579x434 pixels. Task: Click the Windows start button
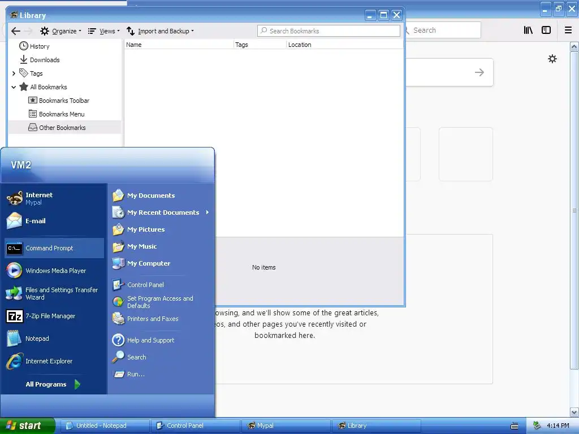tap(27, 426)
